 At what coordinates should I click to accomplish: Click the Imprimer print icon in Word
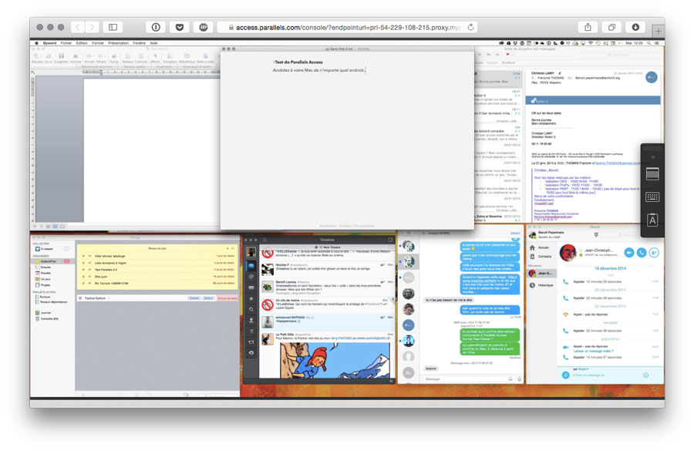click(76, 57)
